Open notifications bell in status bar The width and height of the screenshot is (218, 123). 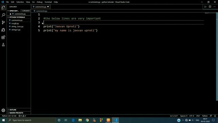point(215,116)
